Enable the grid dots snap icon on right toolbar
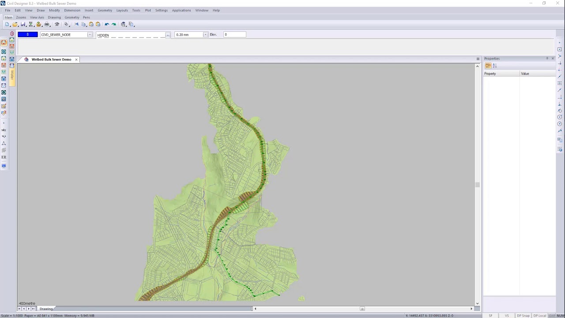 click(560, 83)
